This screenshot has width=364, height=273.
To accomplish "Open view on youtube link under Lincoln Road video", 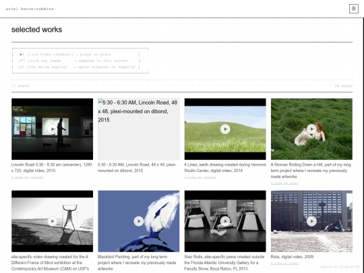I will tap(28, 177).
